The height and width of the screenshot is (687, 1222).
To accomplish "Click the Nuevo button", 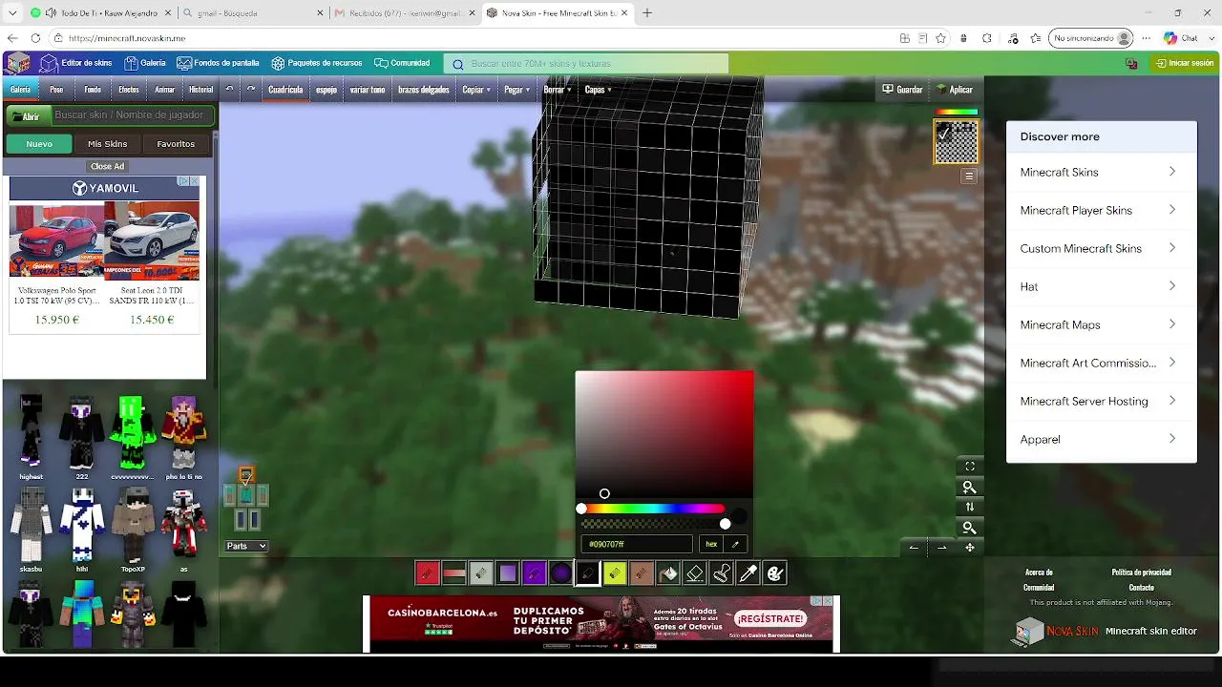I will (39, 144).
